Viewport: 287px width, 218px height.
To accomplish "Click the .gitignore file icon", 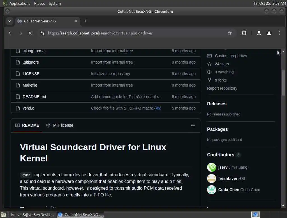I will pyautogui.click(x=18, y=62).
